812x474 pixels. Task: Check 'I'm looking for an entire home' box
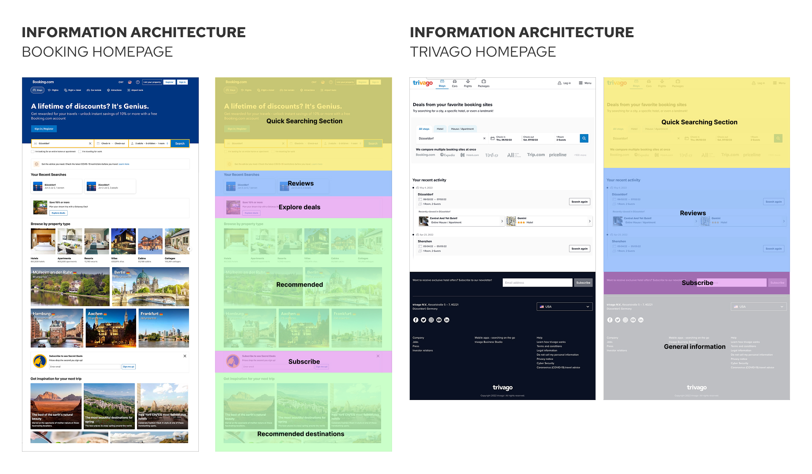point(33,151)
